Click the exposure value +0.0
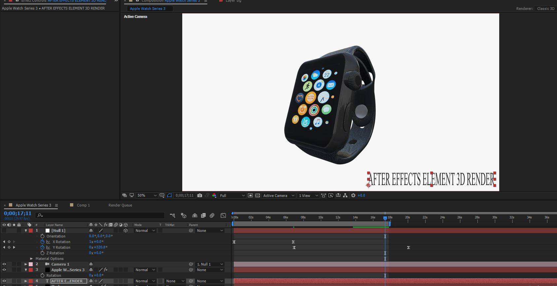The image size is (557, 286). pos(362,195)
